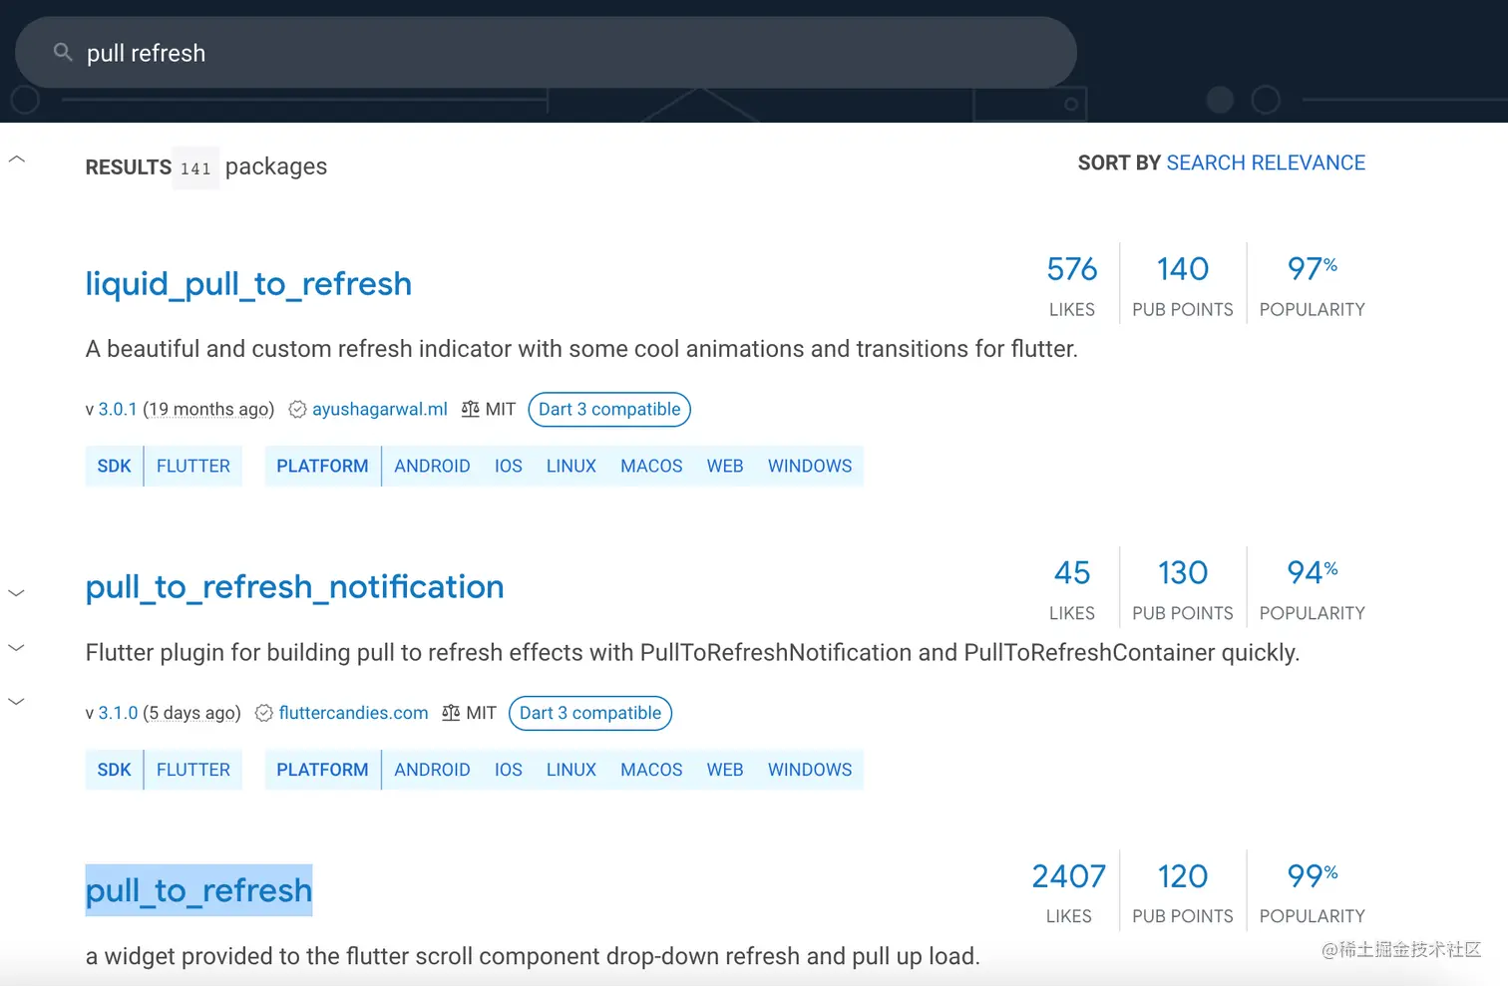Select the WINDOWS tag under pull_to_refresh_notification
The height and width of the screenshot is (986, 1508).
(x=809, y=771)
